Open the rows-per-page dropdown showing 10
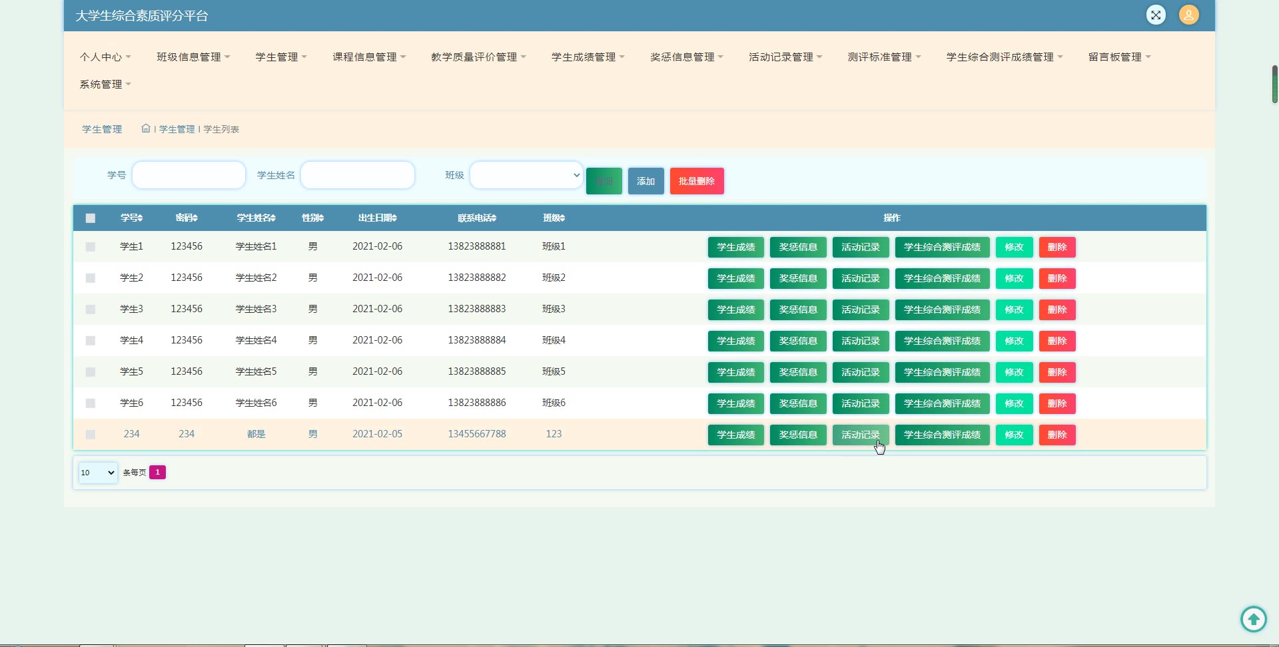Viewport: 1279px width, 647px height. [97, 473]
